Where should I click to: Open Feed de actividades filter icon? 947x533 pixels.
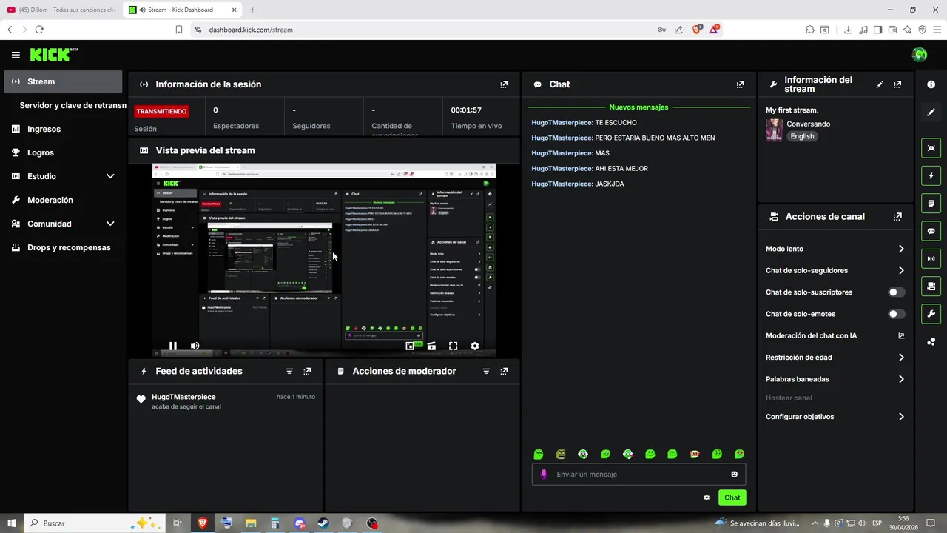tap(289, 372)
